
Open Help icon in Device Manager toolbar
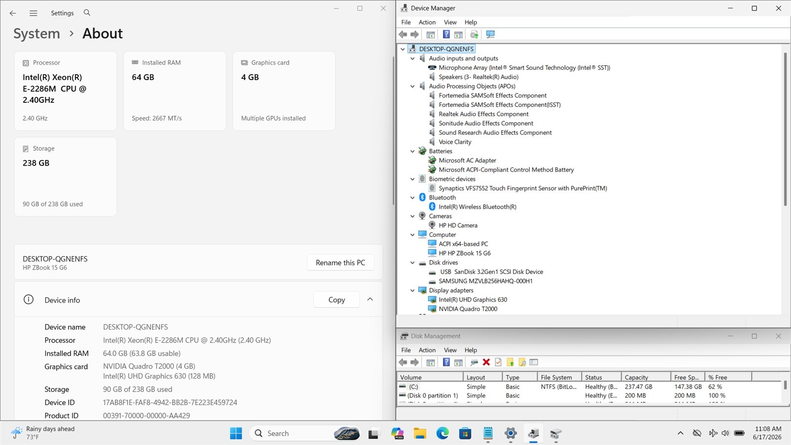click(446, 35)
